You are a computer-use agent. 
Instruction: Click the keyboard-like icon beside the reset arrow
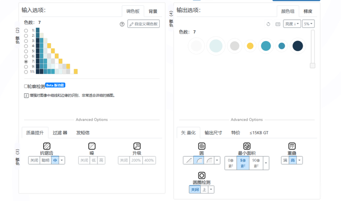coord(278,24)
